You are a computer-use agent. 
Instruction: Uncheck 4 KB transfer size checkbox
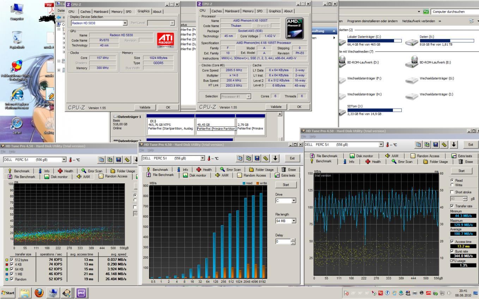(x=12, y=264)
